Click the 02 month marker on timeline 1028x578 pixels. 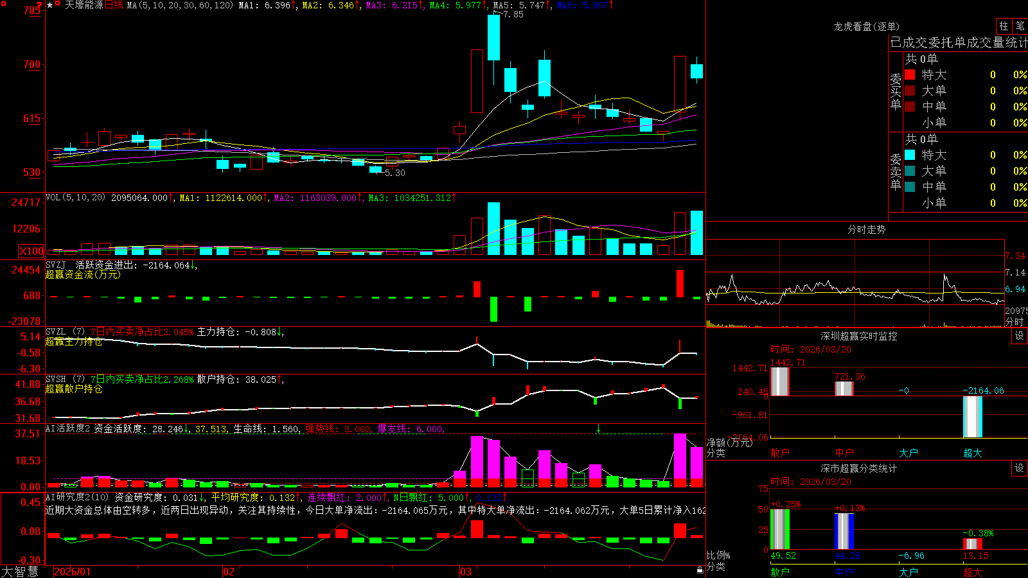tap(229, 572)
